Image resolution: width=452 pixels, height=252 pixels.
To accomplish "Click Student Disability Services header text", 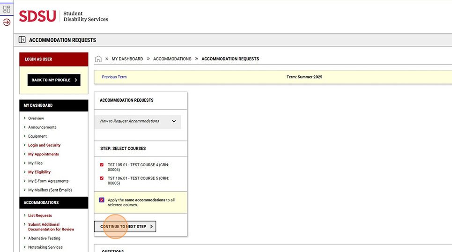I will pos(86,16).
